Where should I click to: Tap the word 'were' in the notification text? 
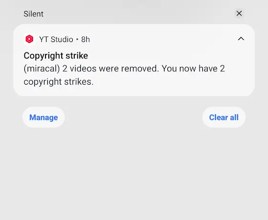click(109, 69)
